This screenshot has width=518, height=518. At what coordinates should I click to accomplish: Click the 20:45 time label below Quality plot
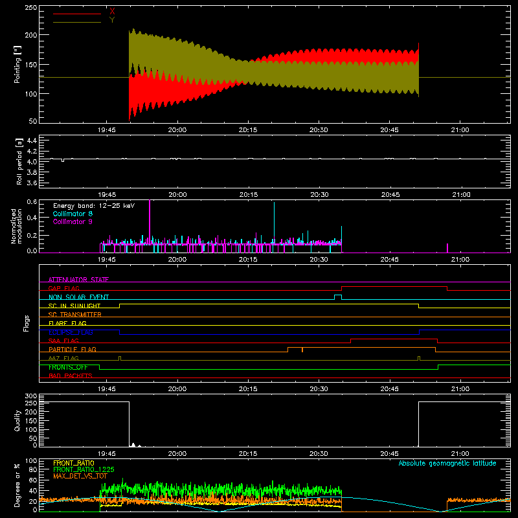(x=390, y=454)
